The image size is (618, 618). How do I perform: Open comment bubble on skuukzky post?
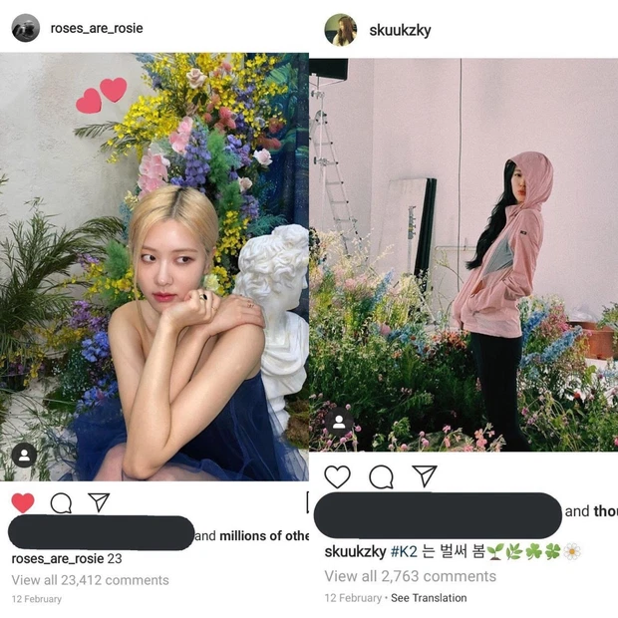pyautogui.click(x=381, y=476)
